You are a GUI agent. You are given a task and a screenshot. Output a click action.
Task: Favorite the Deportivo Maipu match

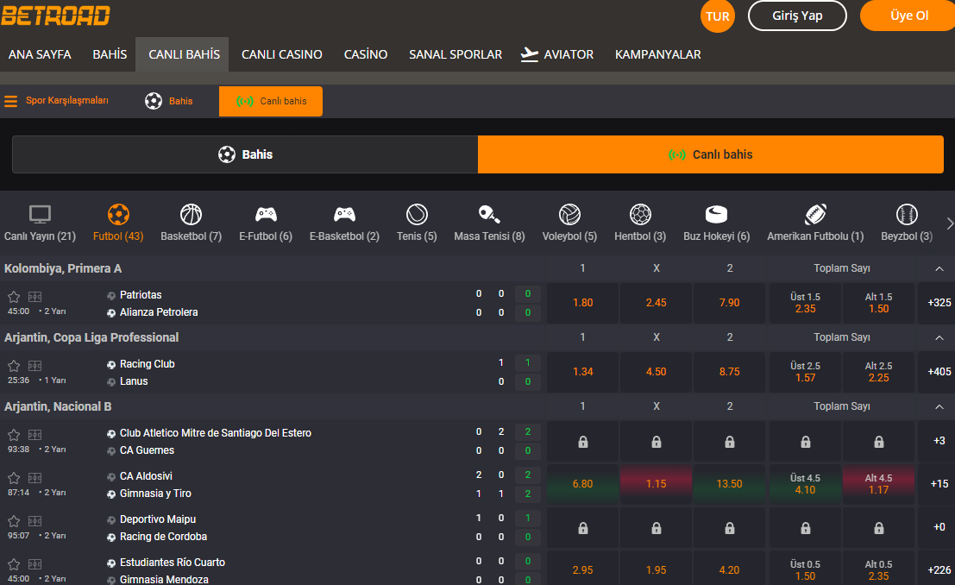14,521
